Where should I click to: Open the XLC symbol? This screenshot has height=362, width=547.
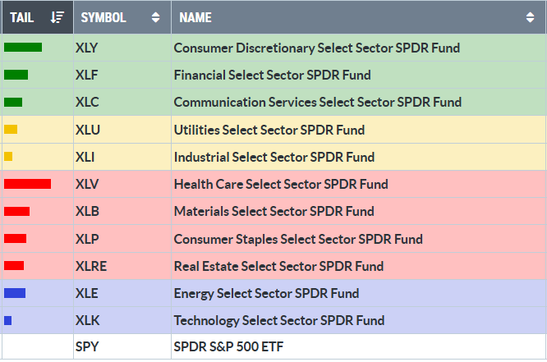86,103
